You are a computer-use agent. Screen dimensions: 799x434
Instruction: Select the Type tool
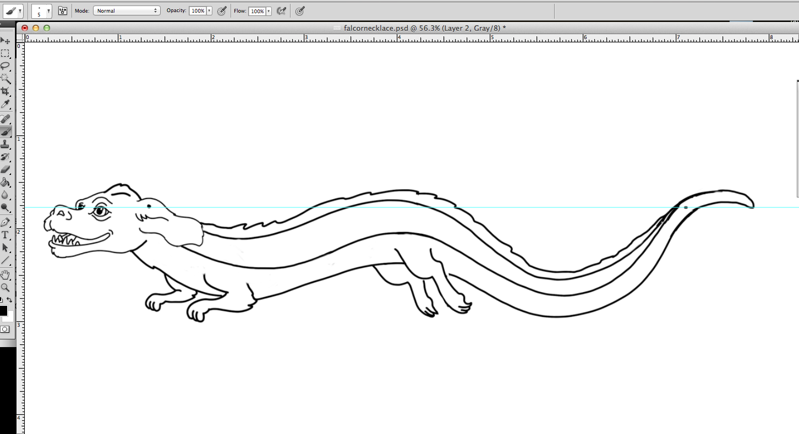[x=6, y=235]
